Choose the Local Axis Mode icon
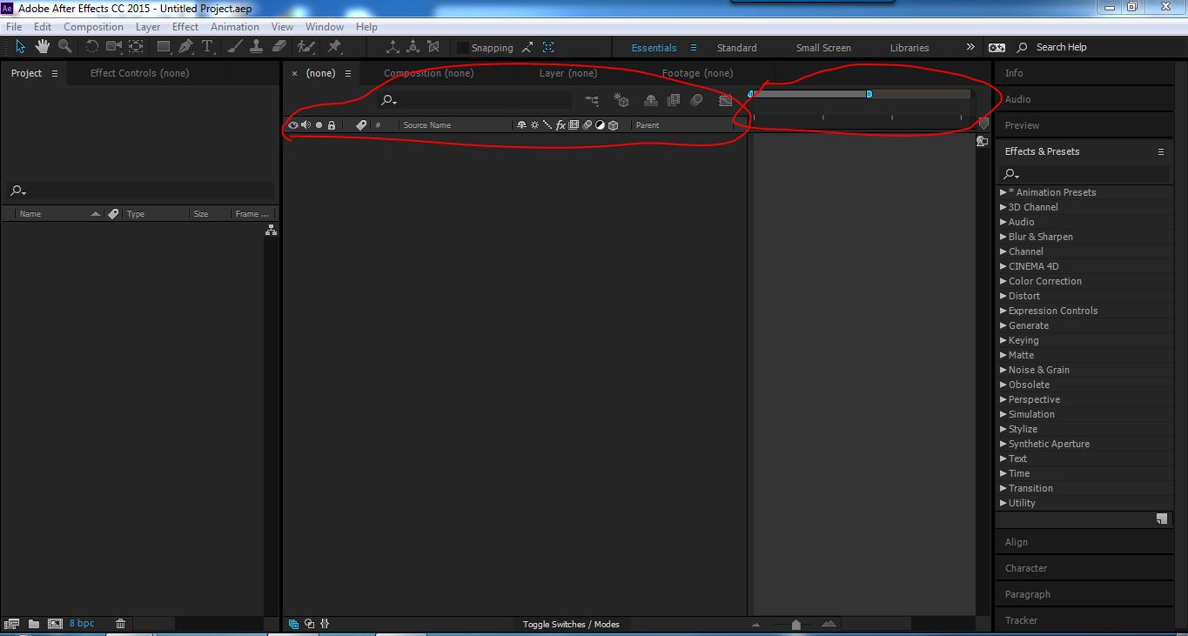This screenshot has width=1188, height=636. (393, 47)
